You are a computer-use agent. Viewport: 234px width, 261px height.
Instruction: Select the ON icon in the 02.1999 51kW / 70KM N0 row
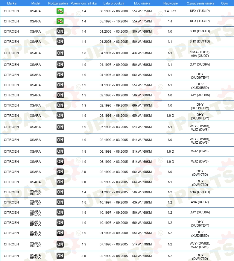60,140
